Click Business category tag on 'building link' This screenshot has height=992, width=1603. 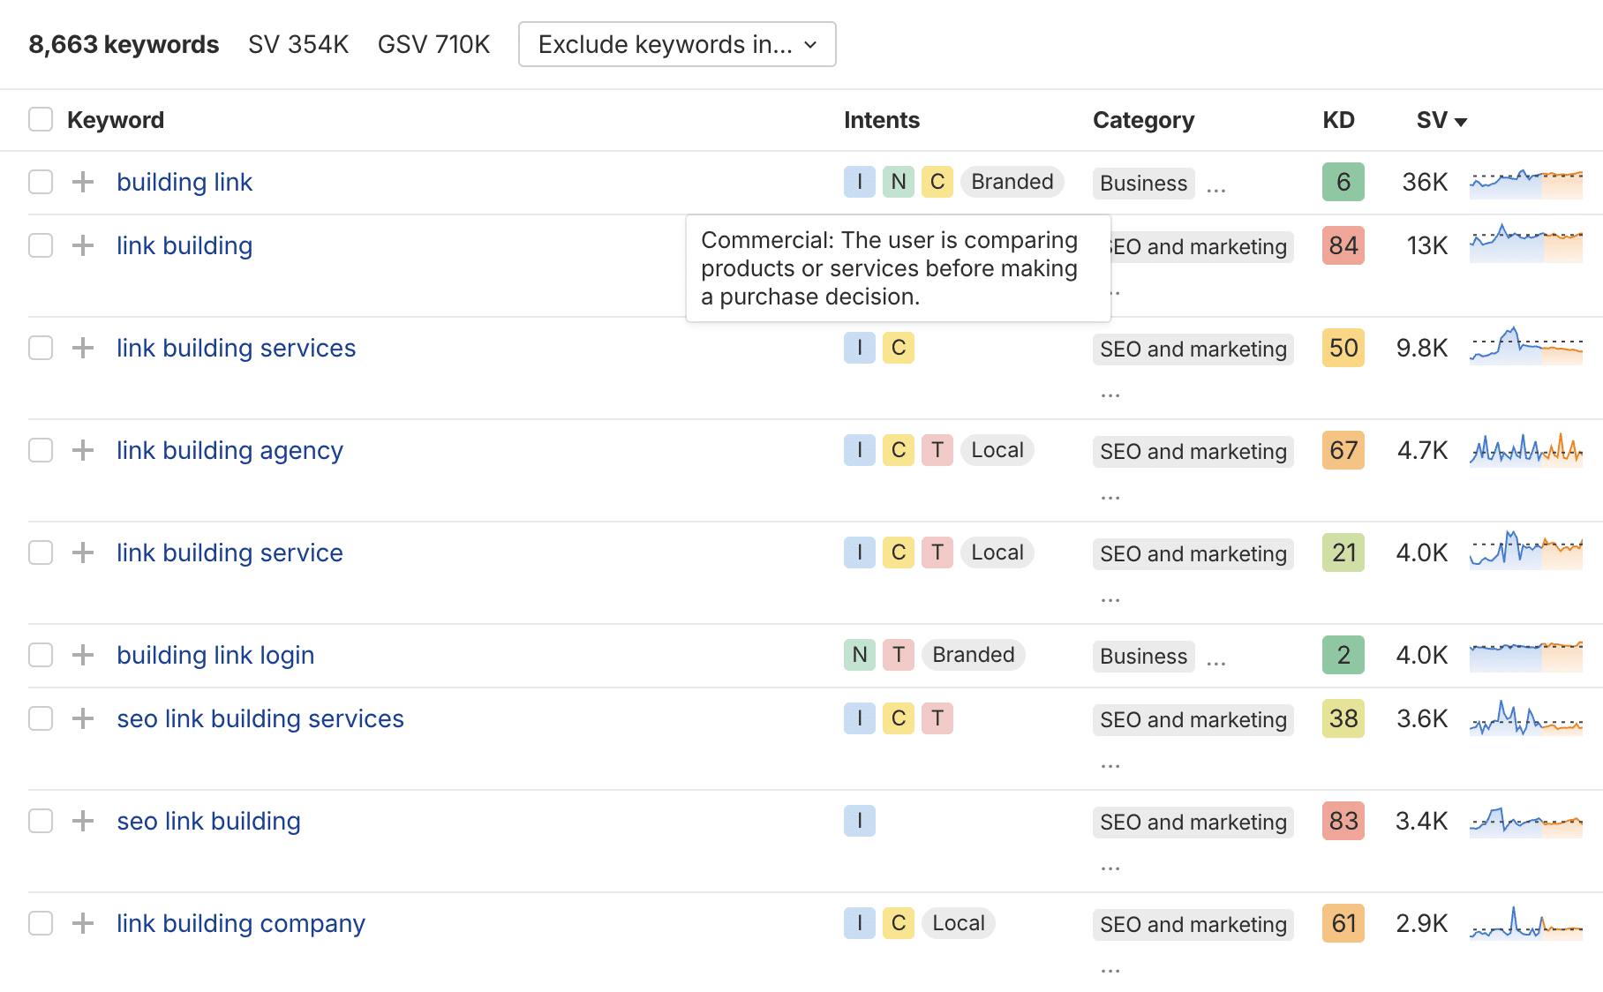pos(1144,183)
